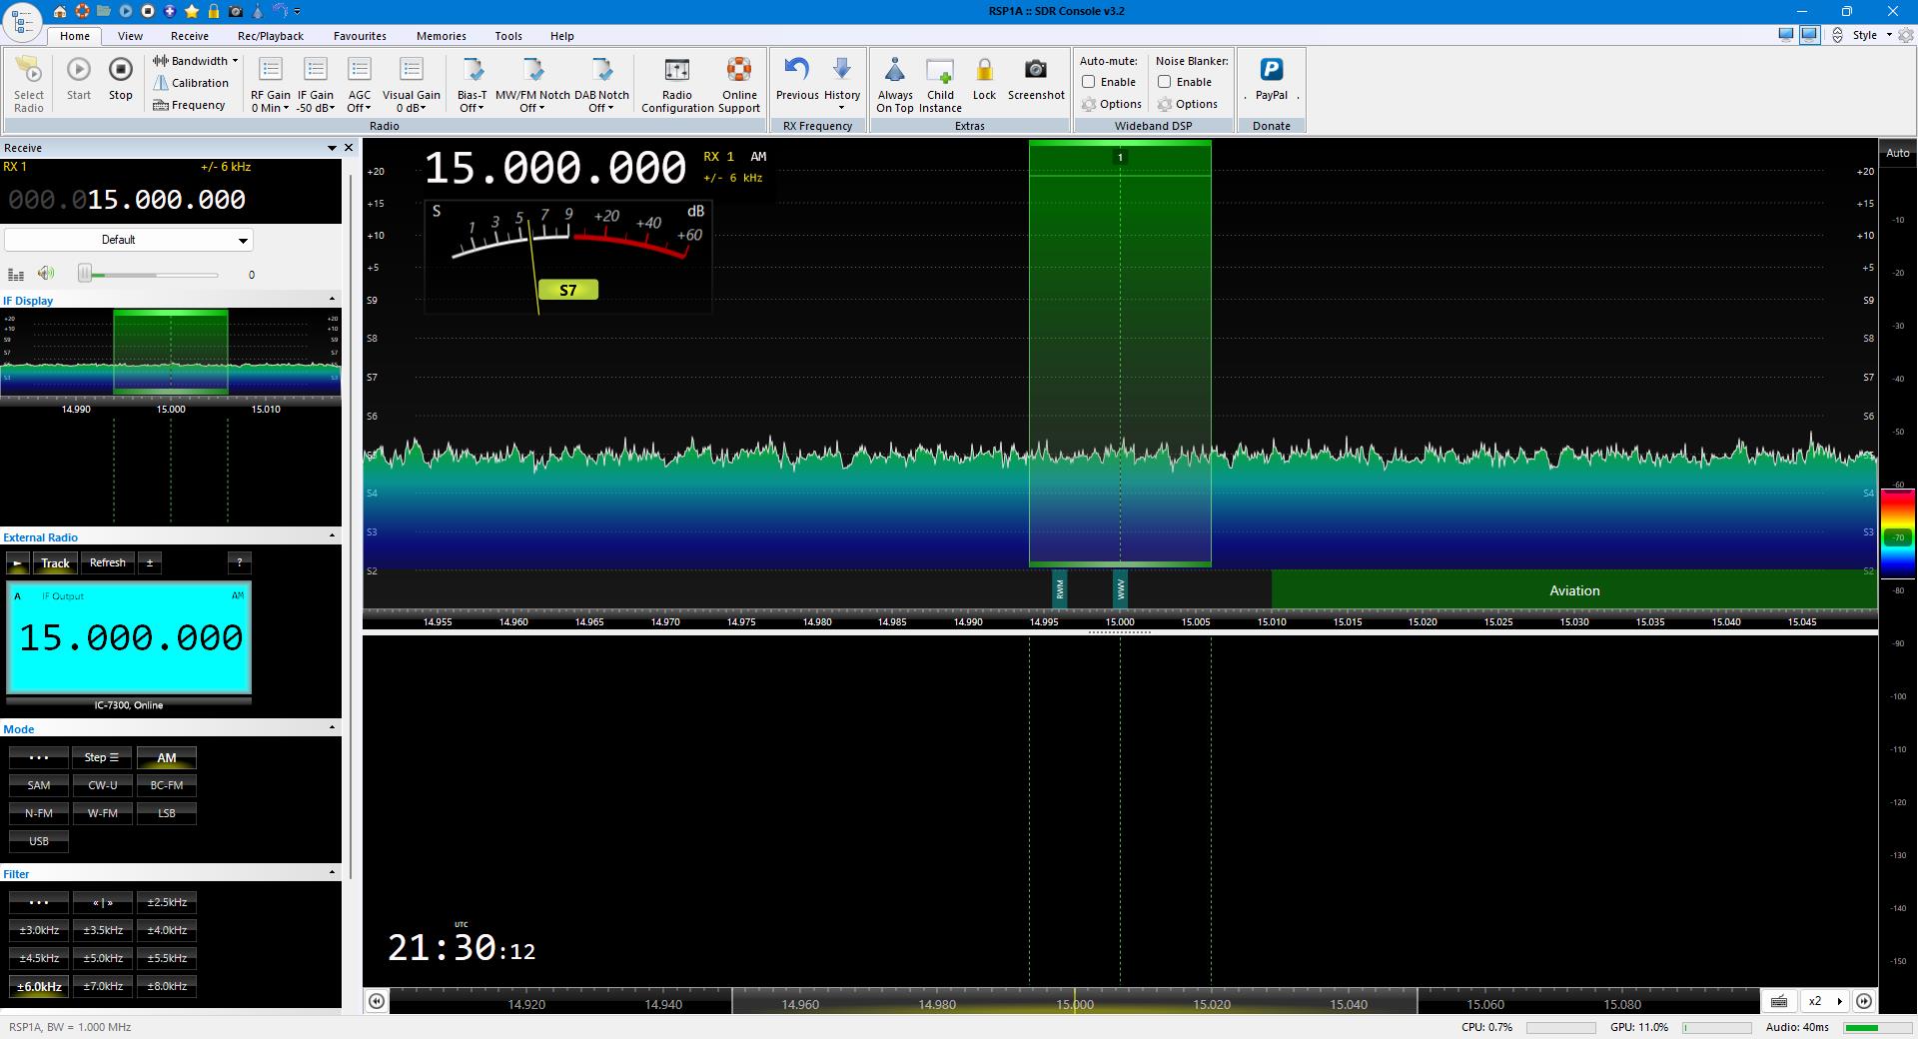This screenshot has width=1918, height=1039.
Task: Toggle the Track button in External Radio
Action: point(55,563)
